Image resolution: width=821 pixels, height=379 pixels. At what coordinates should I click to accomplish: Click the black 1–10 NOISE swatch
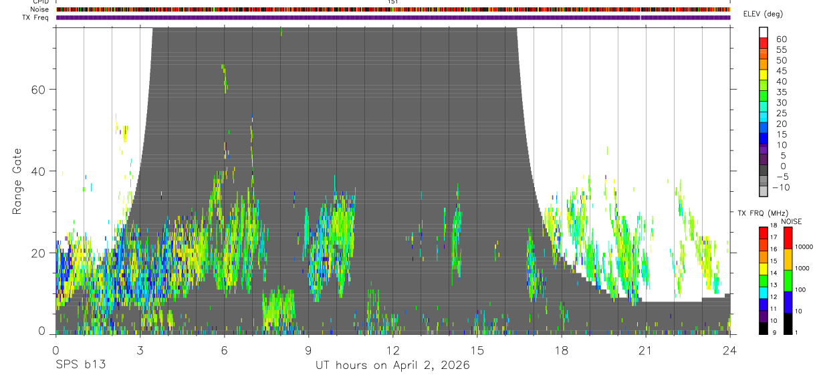(788, 324)
